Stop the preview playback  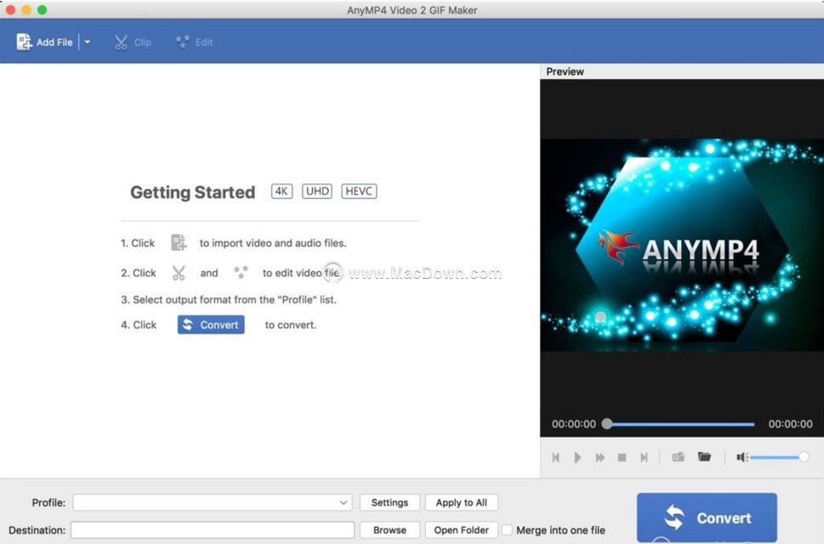pyautogui.click(x=622, y=457)
